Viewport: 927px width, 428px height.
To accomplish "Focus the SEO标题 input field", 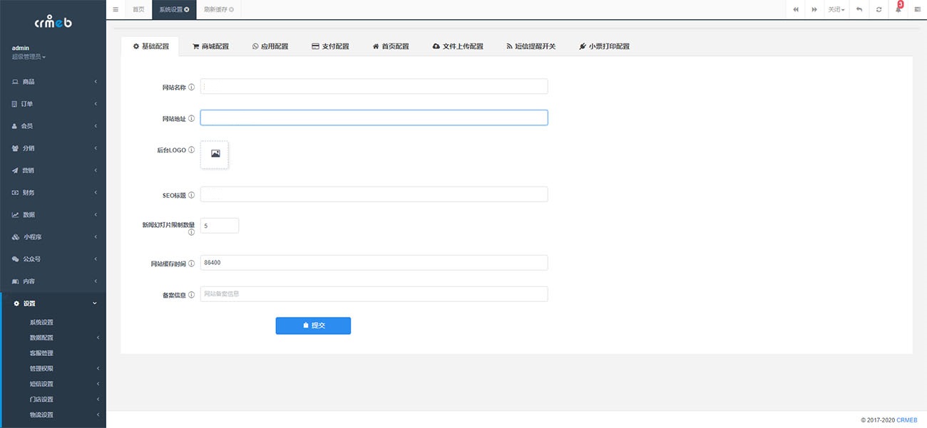I will pyautogui.click(x=374, y=194).
